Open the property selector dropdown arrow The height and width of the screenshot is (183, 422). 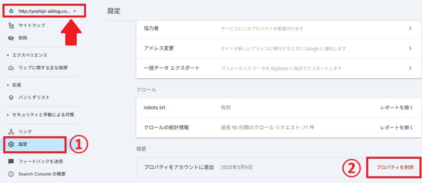tap(75, 11)
